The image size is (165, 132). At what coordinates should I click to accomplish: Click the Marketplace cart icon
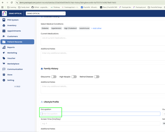[x=4, y=64]
